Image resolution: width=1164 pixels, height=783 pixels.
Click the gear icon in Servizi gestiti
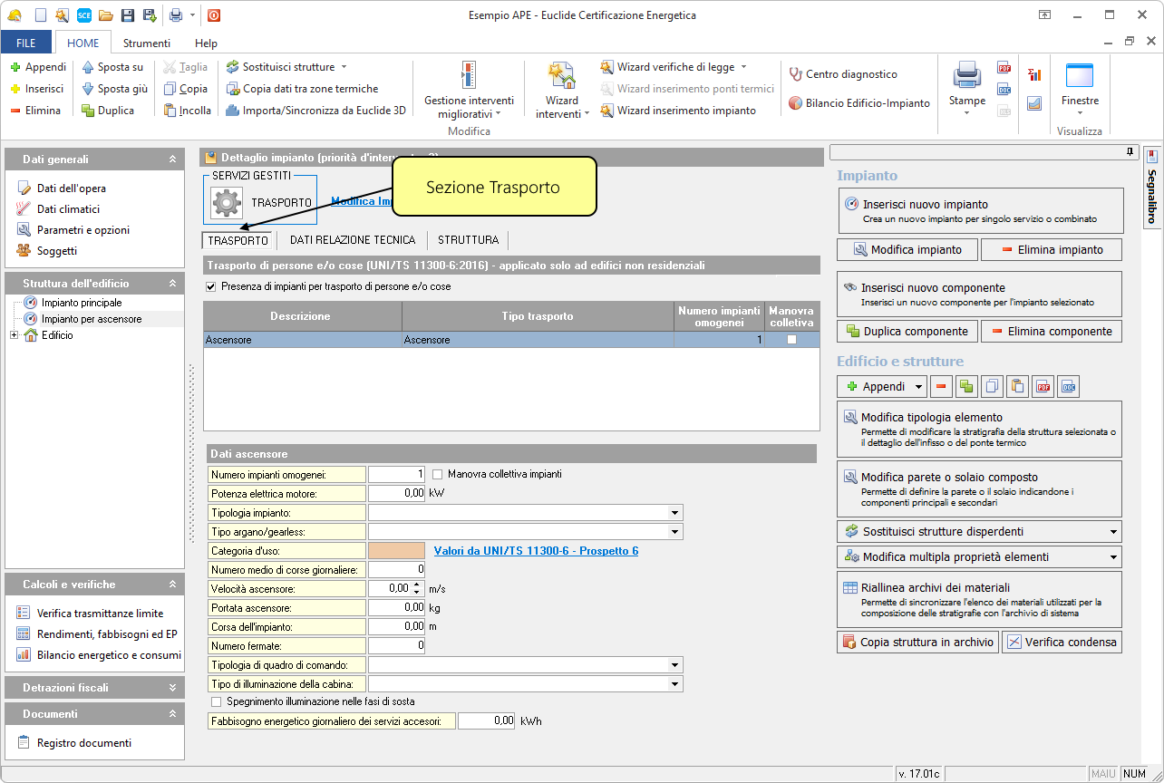[x=227, y=202]
